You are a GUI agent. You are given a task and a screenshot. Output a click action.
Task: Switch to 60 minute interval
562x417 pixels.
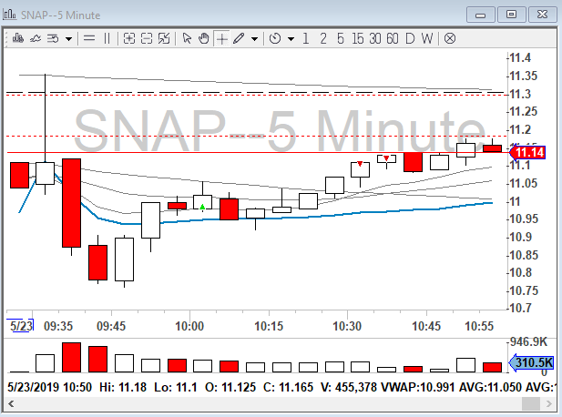[x=392, y=38]
